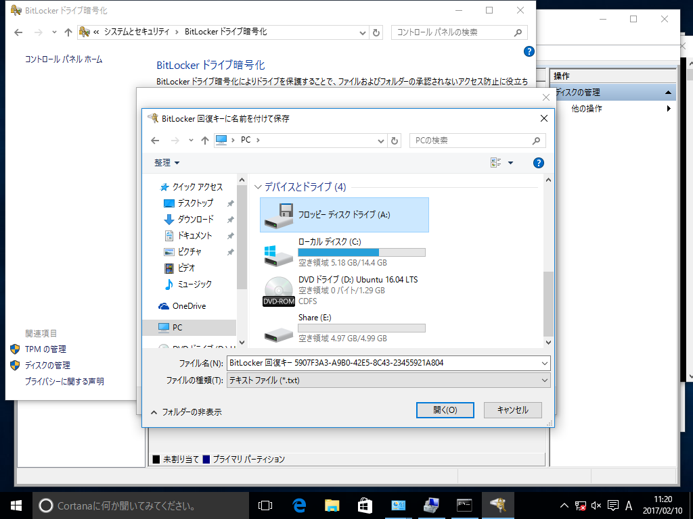Open the Store from the taskbar

tap(365, 505)
